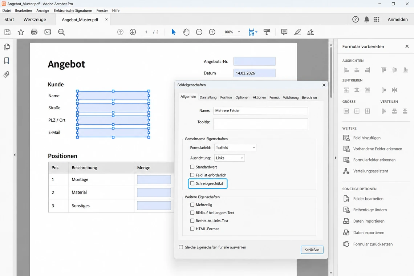Open the page thumbnails sidebar icon
The width and height of the screenshot is (414, 276).
pos(7,47)
